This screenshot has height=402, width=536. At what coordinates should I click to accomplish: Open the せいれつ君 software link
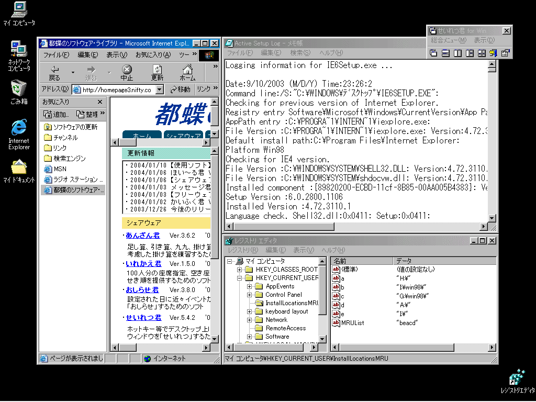pyautogui.click(x=143, y=318)
